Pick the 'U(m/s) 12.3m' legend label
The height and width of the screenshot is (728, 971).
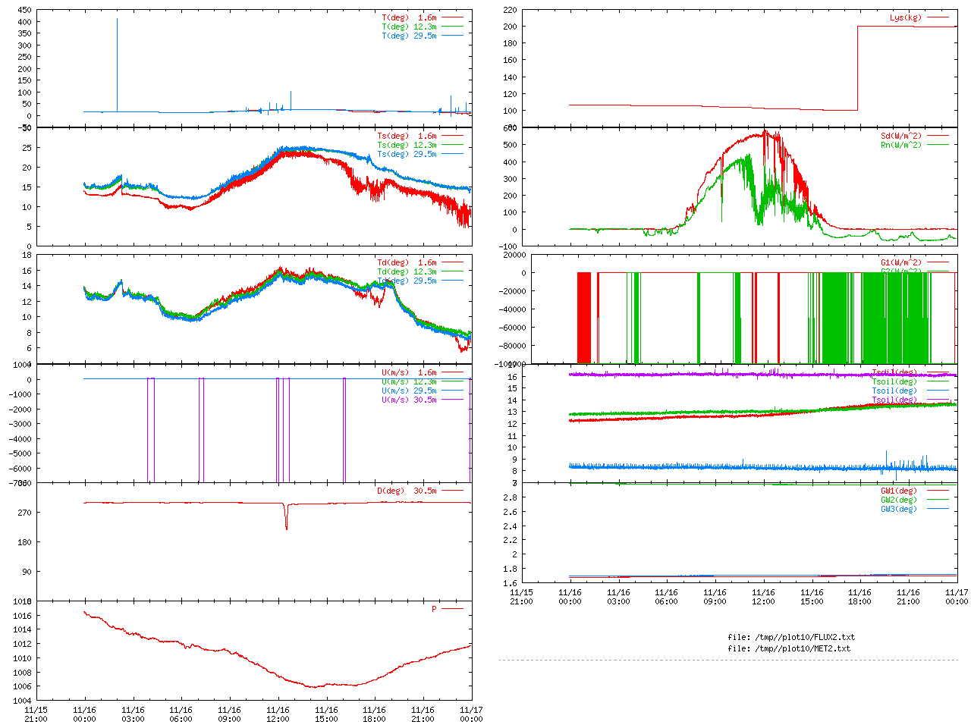(x=410, y=382)
